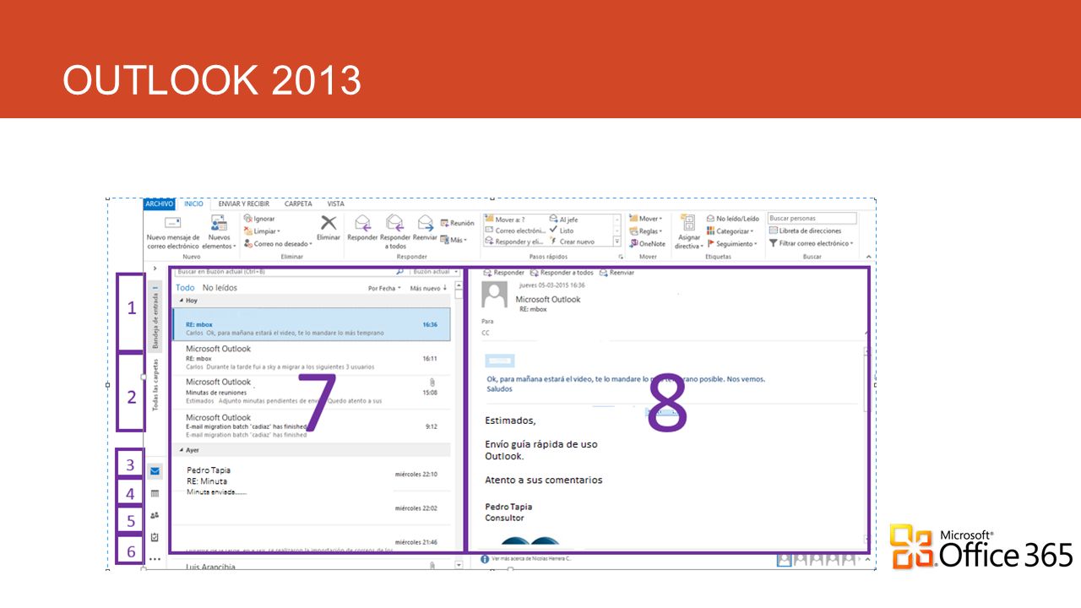Create a Nuevo mensaje de correo electrónico
The width and height of the screenshot is (1081, 608).
(x=173, y=232)
